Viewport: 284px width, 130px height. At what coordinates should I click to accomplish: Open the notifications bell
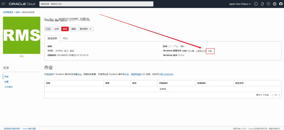pyautogui.click(x=262, y=4)
